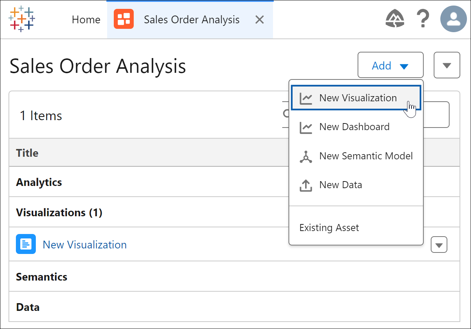This screenshot has height=329, width=471.
Task: Switch to the Home tab
Action: (x=86, y=19)
